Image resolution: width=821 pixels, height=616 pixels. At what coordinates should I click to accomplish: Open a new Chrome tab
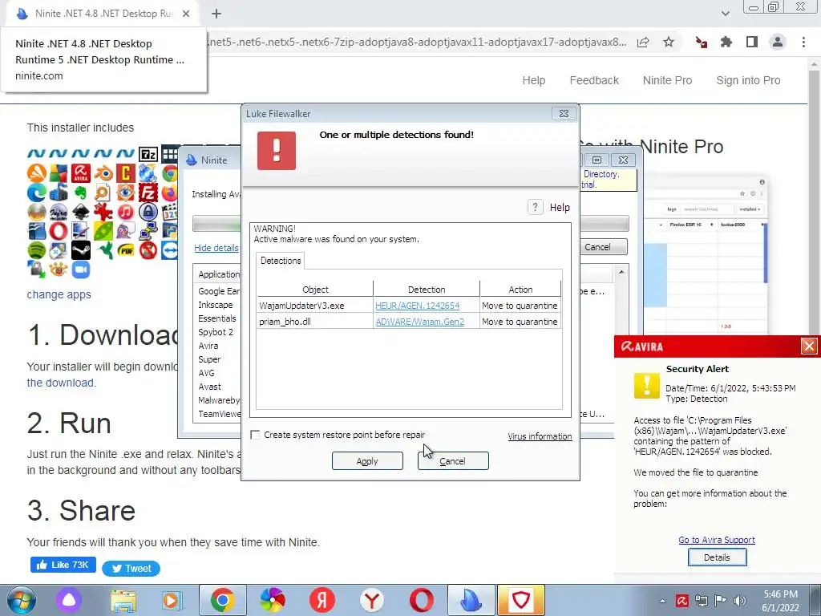(216, 14)
